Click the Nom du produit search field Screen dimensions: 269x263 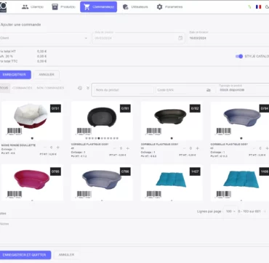pos(124,90)
